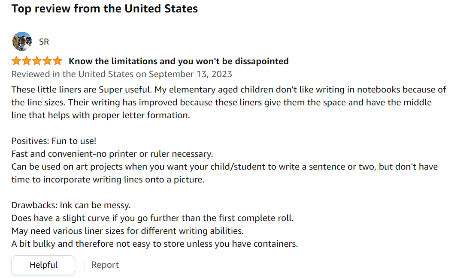Mark the review as Helpful
Viewport: 457px width, 278px height.
[43, 265]
